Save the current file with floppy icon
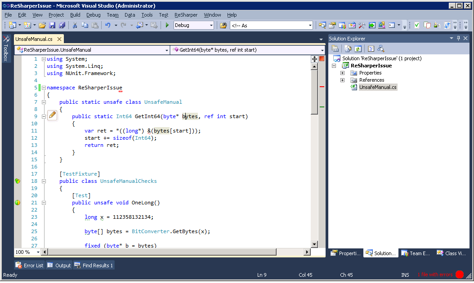Viewport: 474px width, 283px height. [x=52, y=25]
